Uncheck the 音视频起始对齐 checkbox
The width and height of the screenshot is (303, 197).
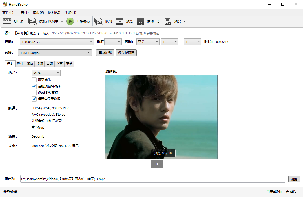click(x=34, y=86)
